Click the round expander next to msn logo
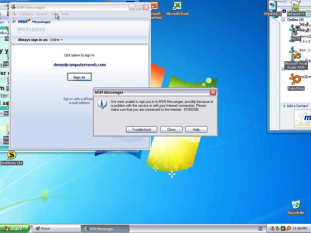Screen dimensions: 311x233 [13, 21]
